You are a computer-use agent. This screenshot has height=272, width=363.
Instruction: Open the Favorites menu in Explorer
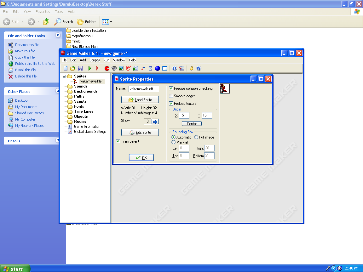43,12
